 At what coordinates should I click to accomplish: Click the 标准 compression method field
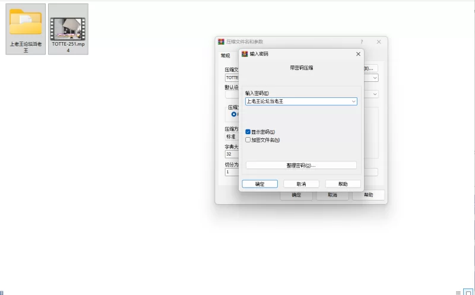pos(232,137)
